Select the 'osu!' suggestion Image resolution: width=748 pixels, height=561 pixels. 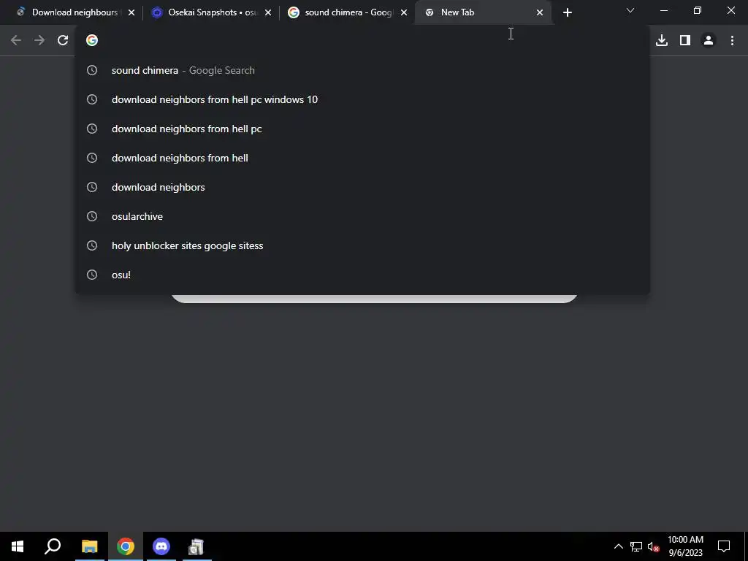click(362, 275)
